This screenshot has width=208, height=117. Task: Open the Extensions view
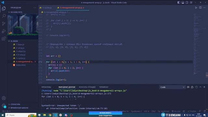[x=4, y=39]
